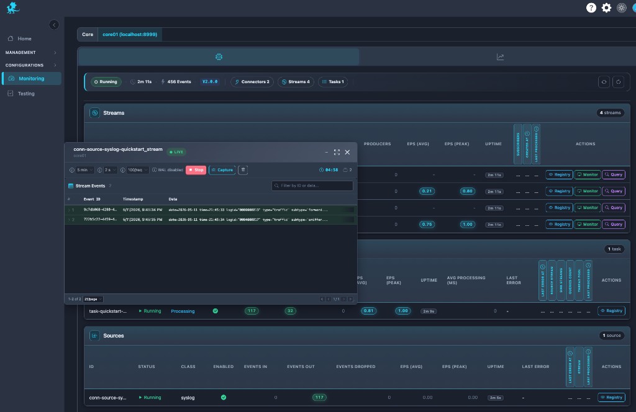
Task: Expand the stream monitor to fullscreen
Action: [x=337, y=152]
